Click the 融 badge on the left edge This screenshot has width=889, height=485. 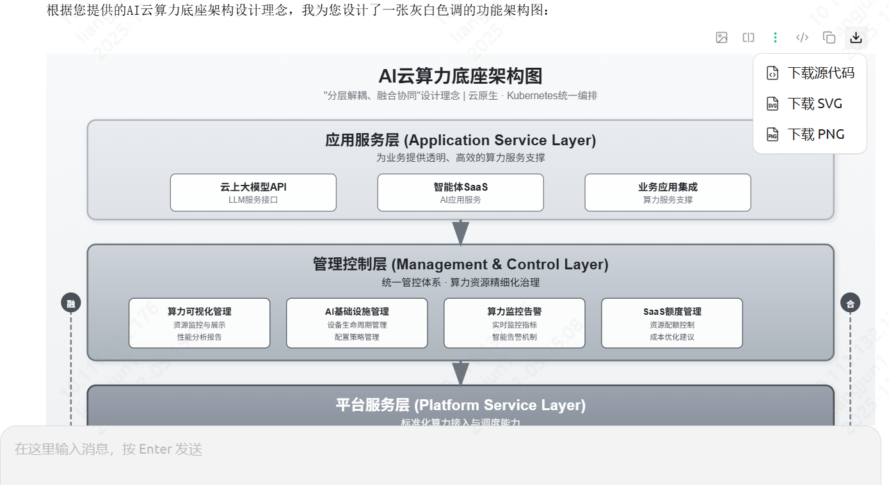[70, 302]
